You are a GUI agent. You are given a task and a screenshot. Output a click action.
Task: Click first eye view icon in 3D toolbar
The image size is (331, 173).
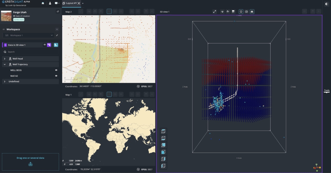point(222,12)
